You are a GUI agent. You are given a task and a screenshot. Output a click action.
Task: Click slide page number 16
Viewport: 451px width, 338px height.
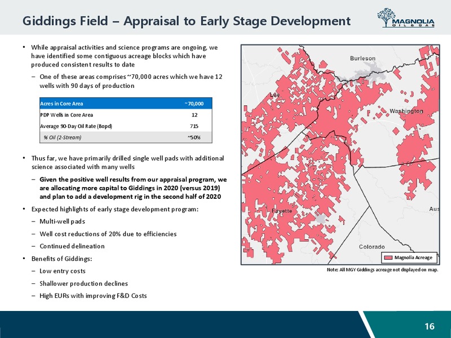pyautogui.click(x=430, y=326)
